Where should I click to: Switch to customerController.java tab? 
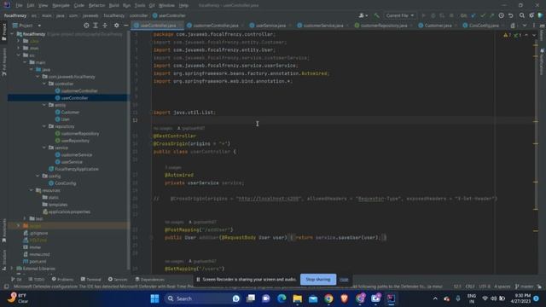click(x=216, y=26)
